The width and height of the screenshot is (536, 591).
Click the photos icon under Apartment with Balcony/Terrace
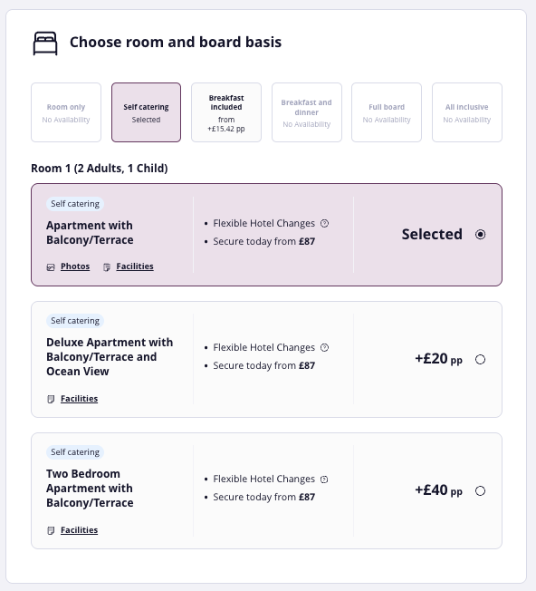click(51, 267)
